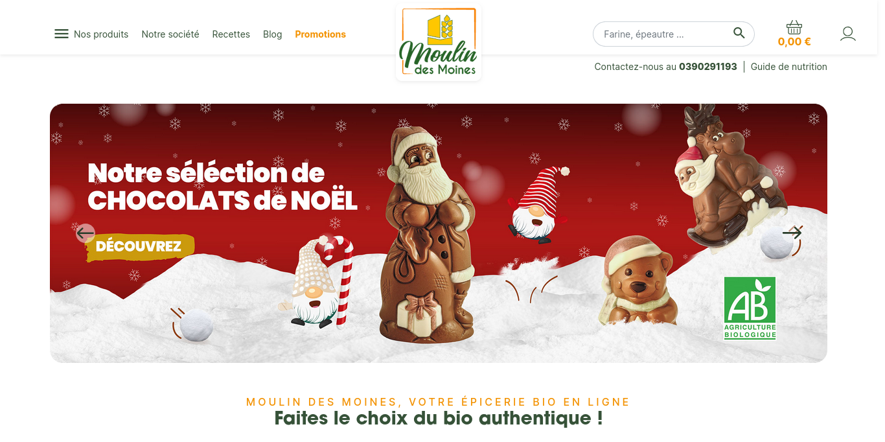Click the Moulin des Moines logo

(439, 43)
